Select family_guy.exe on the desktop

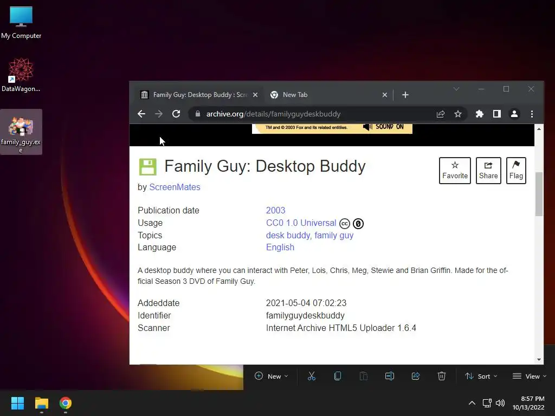[x=21, y=132]
